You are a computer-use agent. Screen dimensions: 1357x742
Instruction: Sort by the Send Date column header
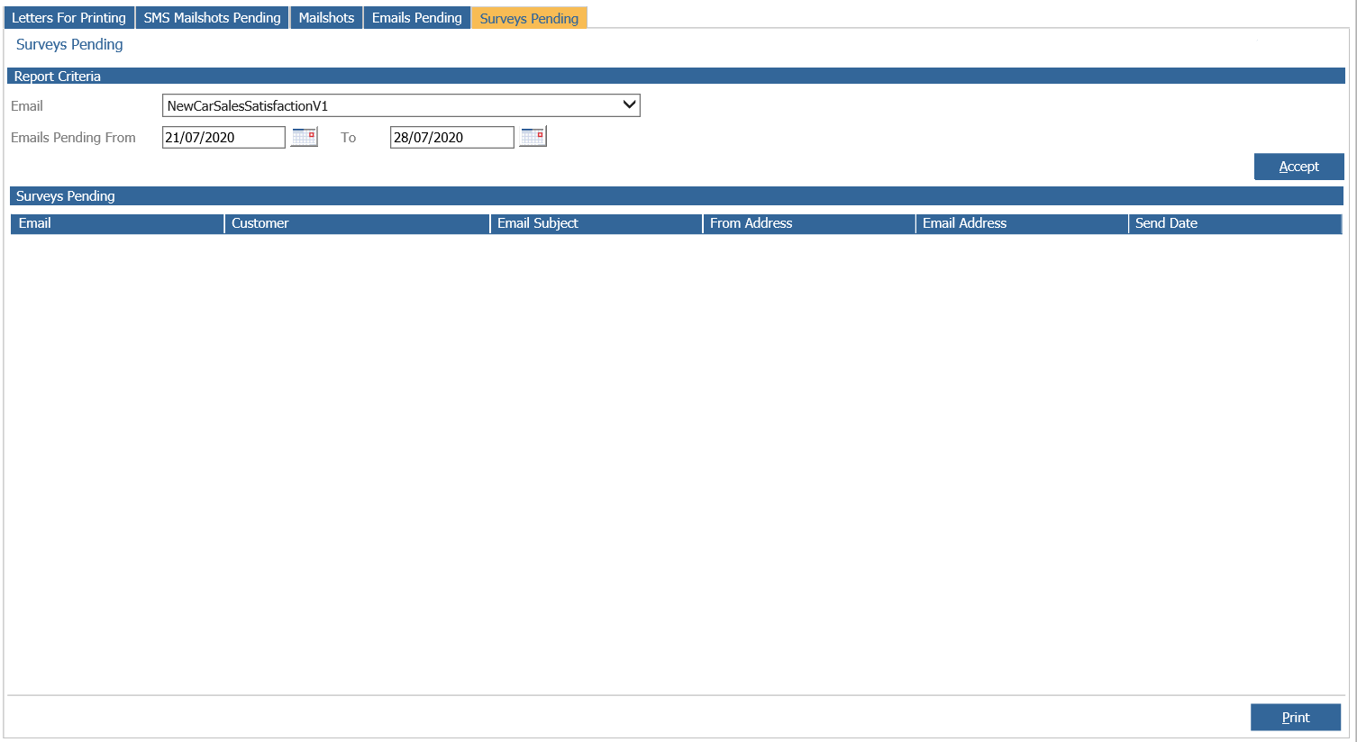[1235, 223]
